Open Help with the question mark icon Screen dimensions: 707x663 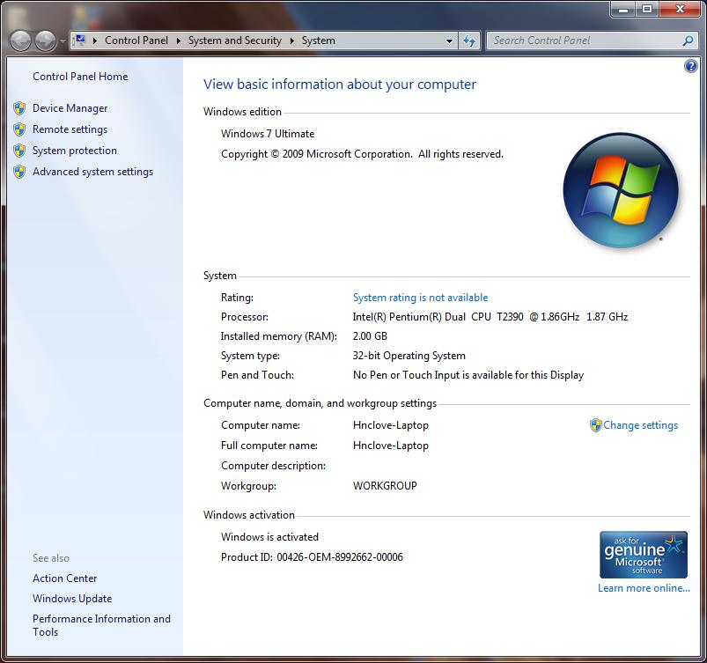(x=690, y=67)
